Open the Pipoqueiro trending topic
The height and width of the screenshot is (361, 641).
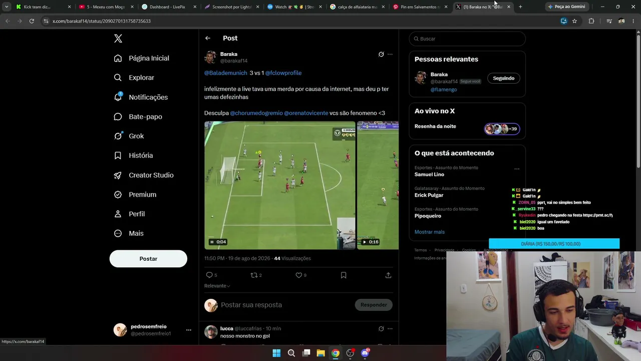(428, 216)
